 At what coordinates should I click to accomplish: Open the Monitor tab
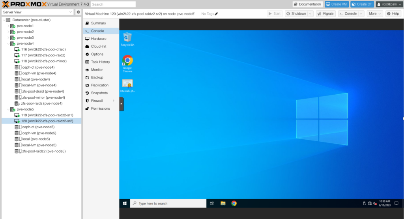coord(101,70)
